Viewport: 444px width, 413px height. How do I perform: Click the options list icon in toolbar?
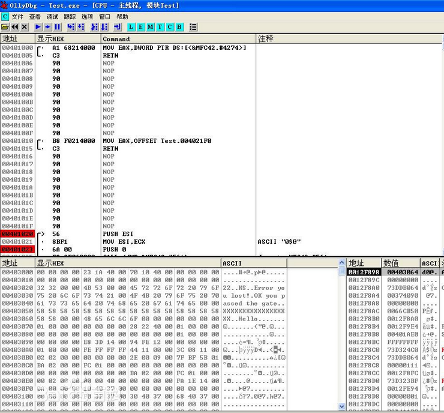[x=193, y=27]
